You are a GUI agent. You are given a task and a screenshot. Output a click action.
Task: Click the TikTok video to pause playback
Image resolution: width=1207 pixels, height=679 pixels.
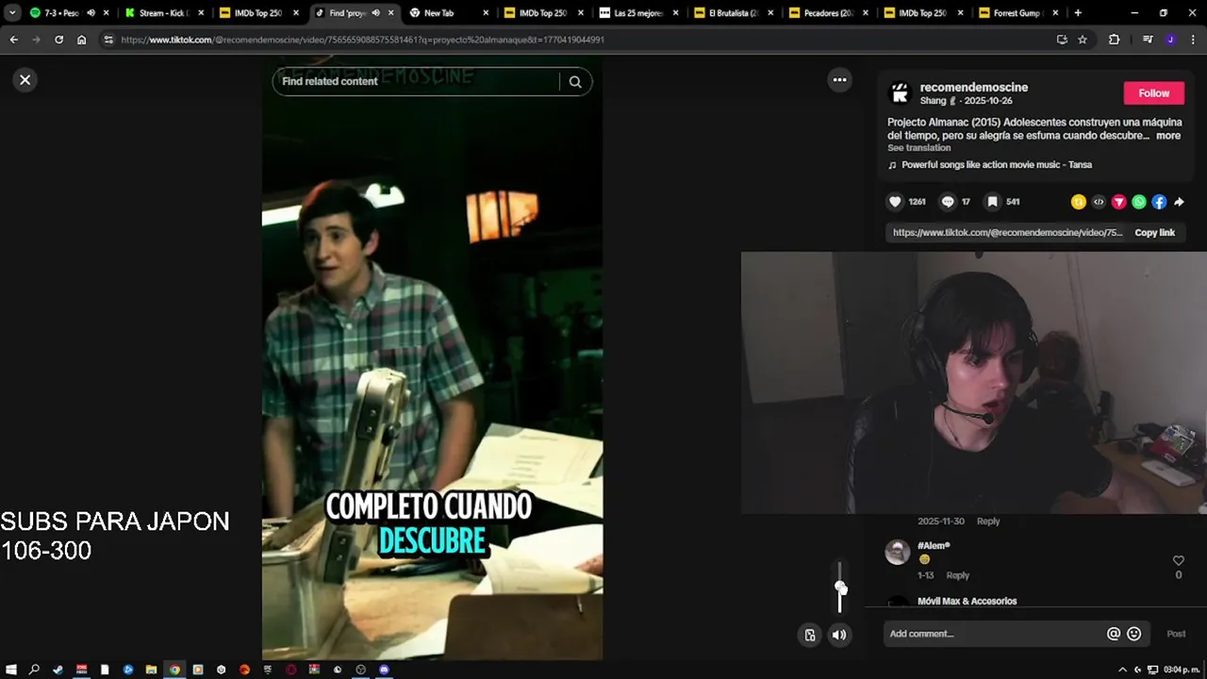coord(432,358)
